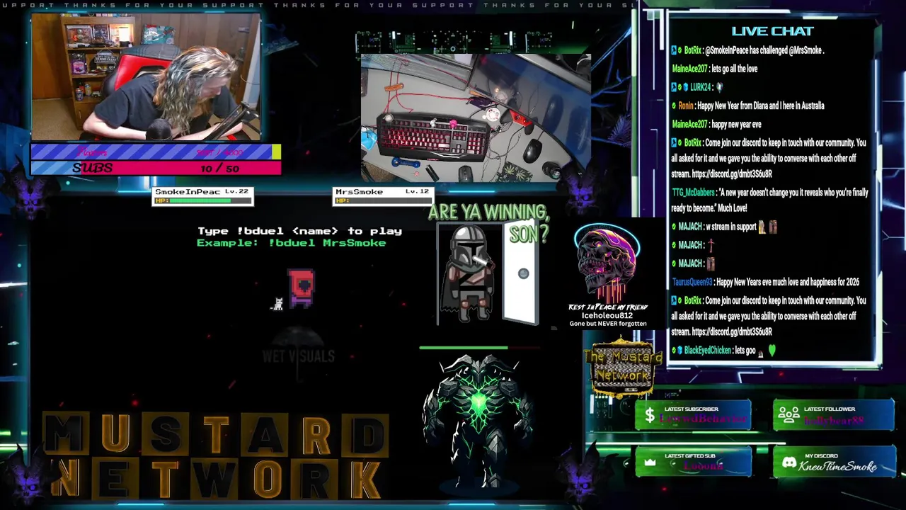Click TTG_McDabbers chat username
Viewport: 906px width, 510px height.
click(x=693, y=193)
